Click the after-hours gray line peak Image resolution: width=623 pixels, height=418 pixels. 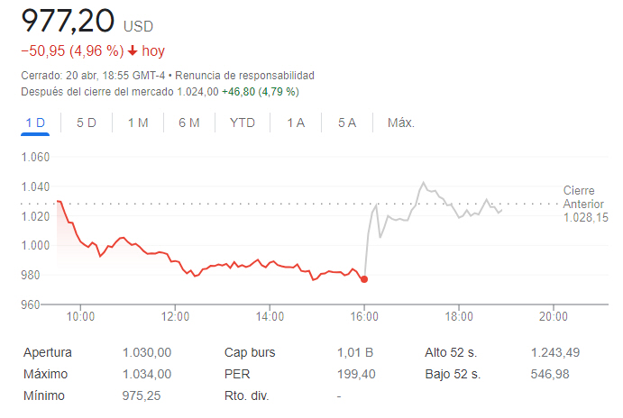tap(423, 183)
